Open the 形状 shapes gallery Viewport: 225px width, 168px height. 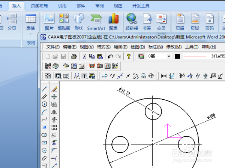pyautogui.click(x=79, y=22)
